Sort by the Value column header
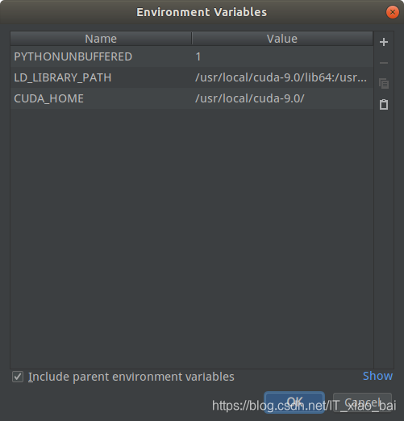Viewport: 404px width, 421px height. [282, 39]
